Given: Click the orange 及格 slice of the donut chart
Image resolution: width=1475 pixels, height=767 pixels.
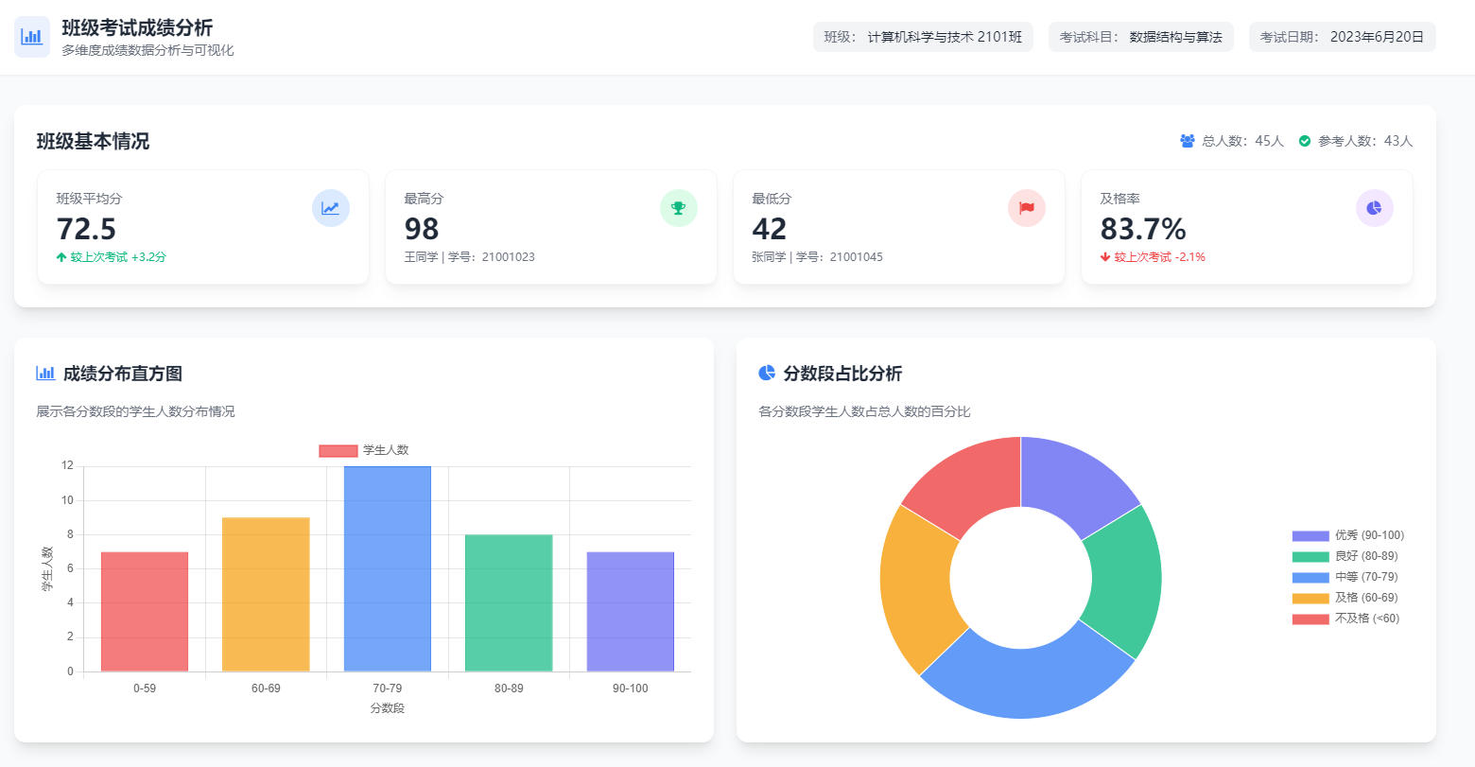Looking at the screenshot, I should [x=915, y=586].
